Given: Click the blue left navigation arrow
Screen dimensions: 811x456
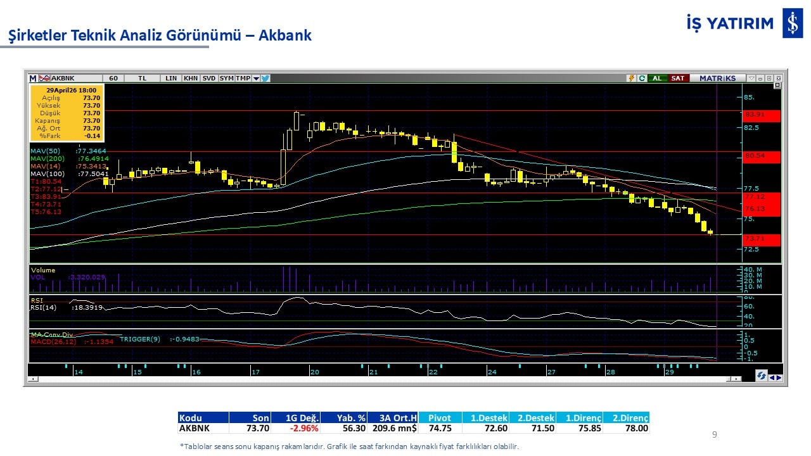Looking at the screenshot, I should [771, 378].
